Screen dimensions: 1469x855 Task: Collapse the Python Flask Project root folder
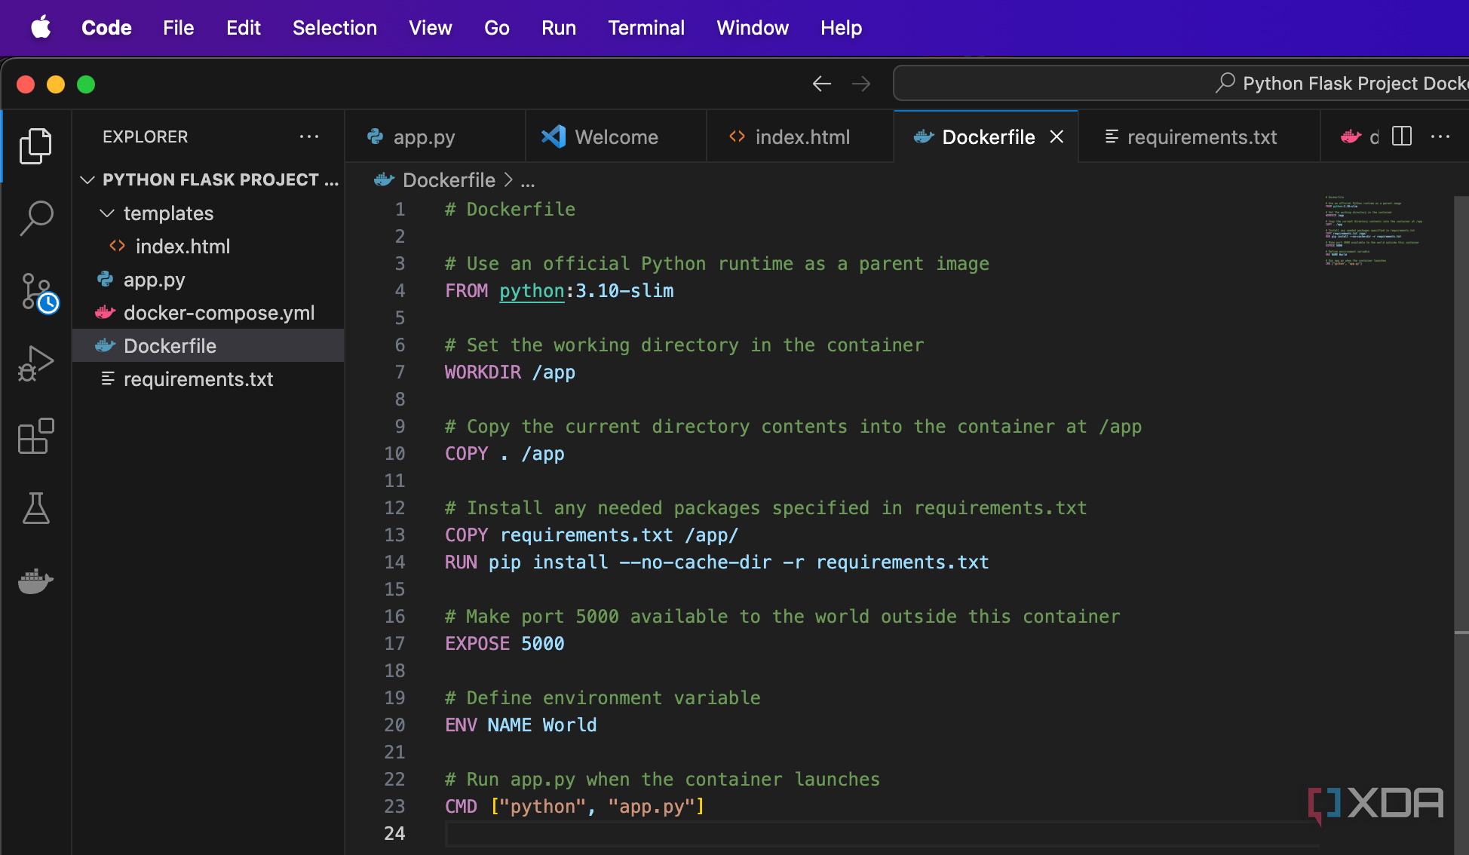click(88, 179)
